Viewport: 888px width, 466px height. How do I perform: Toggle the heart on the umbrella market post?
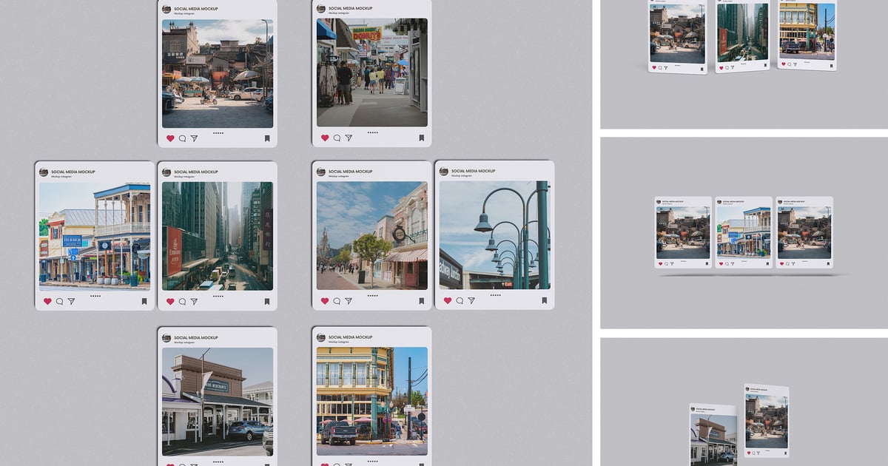tap(170, 138)
